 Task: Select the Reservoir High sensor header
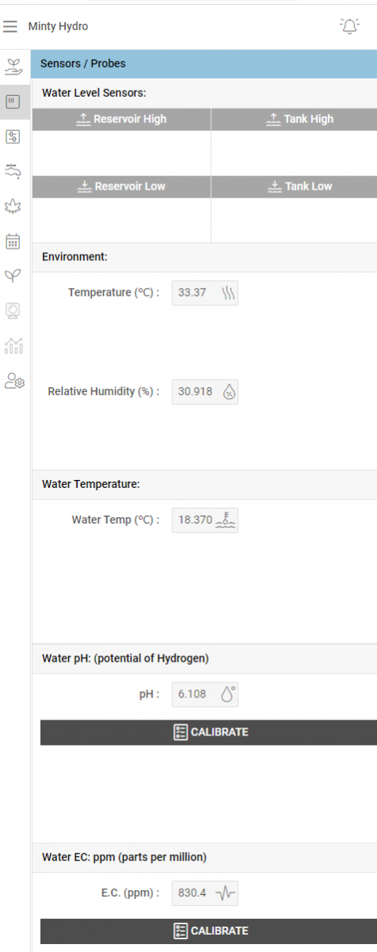(x=121, y=119)
